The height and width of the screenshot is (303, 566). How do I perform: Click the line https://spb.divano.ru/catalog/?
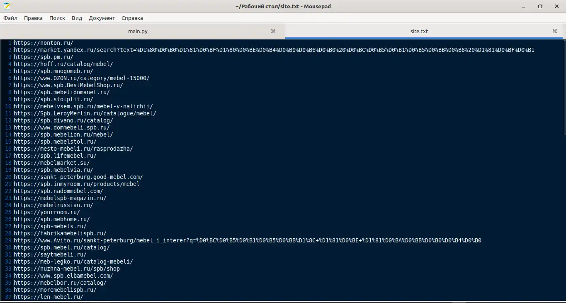pyautogui.click(x=63, y=120)
